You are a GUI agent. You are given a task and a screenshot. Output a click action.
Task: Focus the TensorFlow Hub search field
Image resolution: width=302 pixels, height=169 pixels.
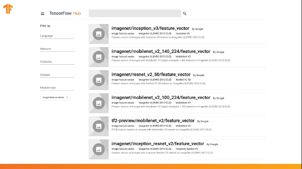135,13
